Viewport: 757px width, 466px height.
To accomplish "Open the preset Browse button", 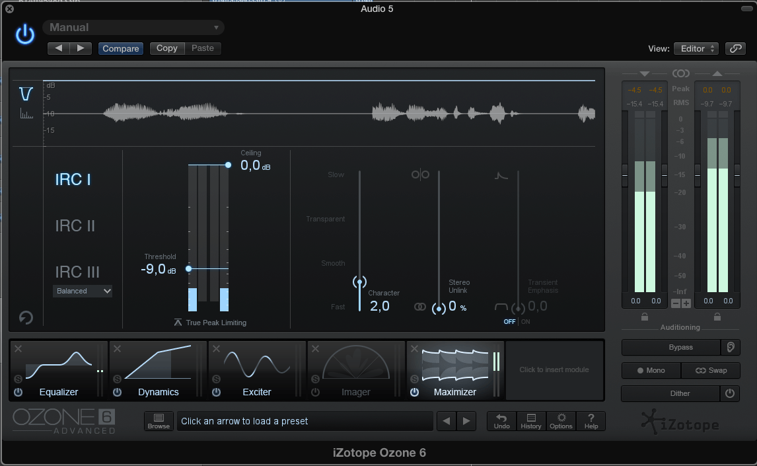I will tap(159, 421).
